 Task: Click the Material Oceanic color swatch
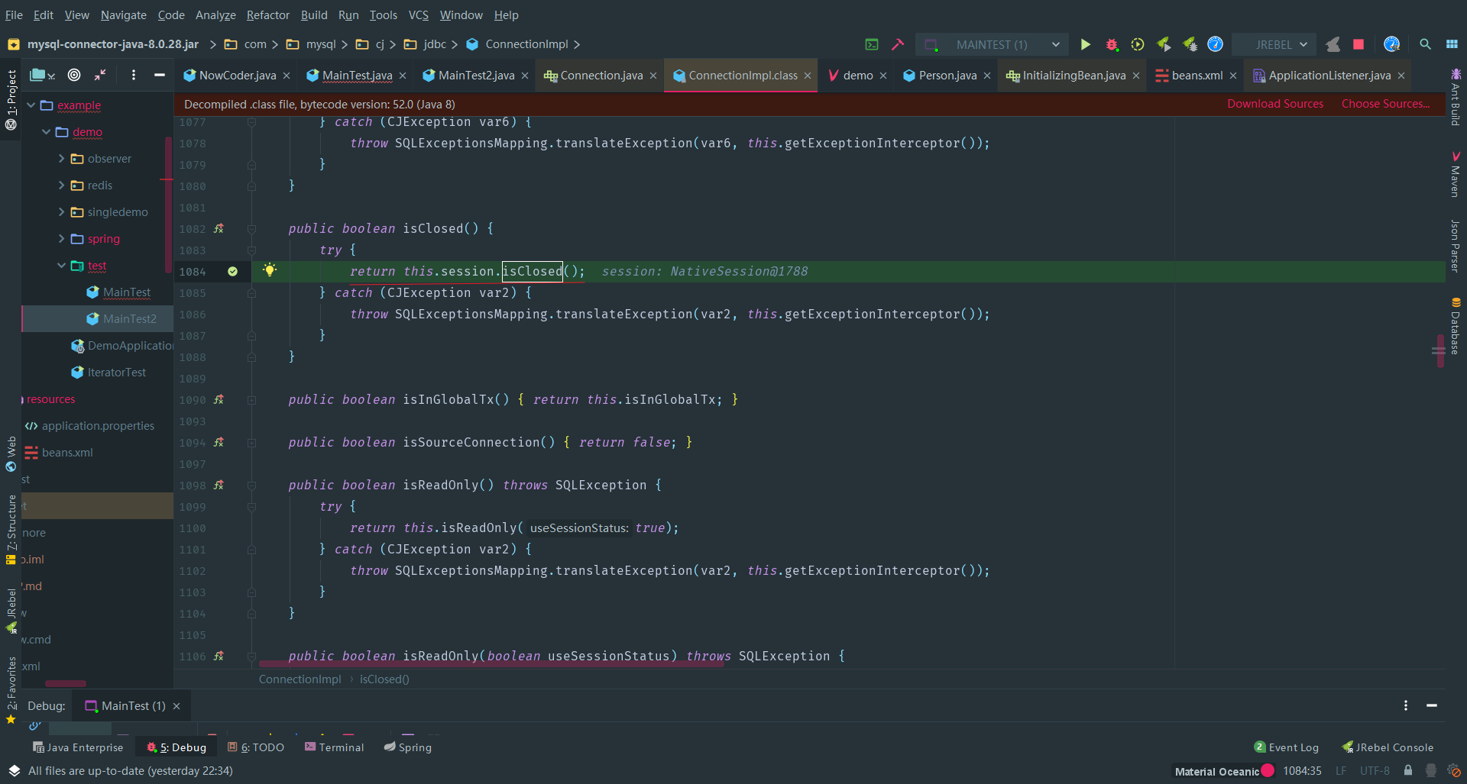[x=1266, y=771]
